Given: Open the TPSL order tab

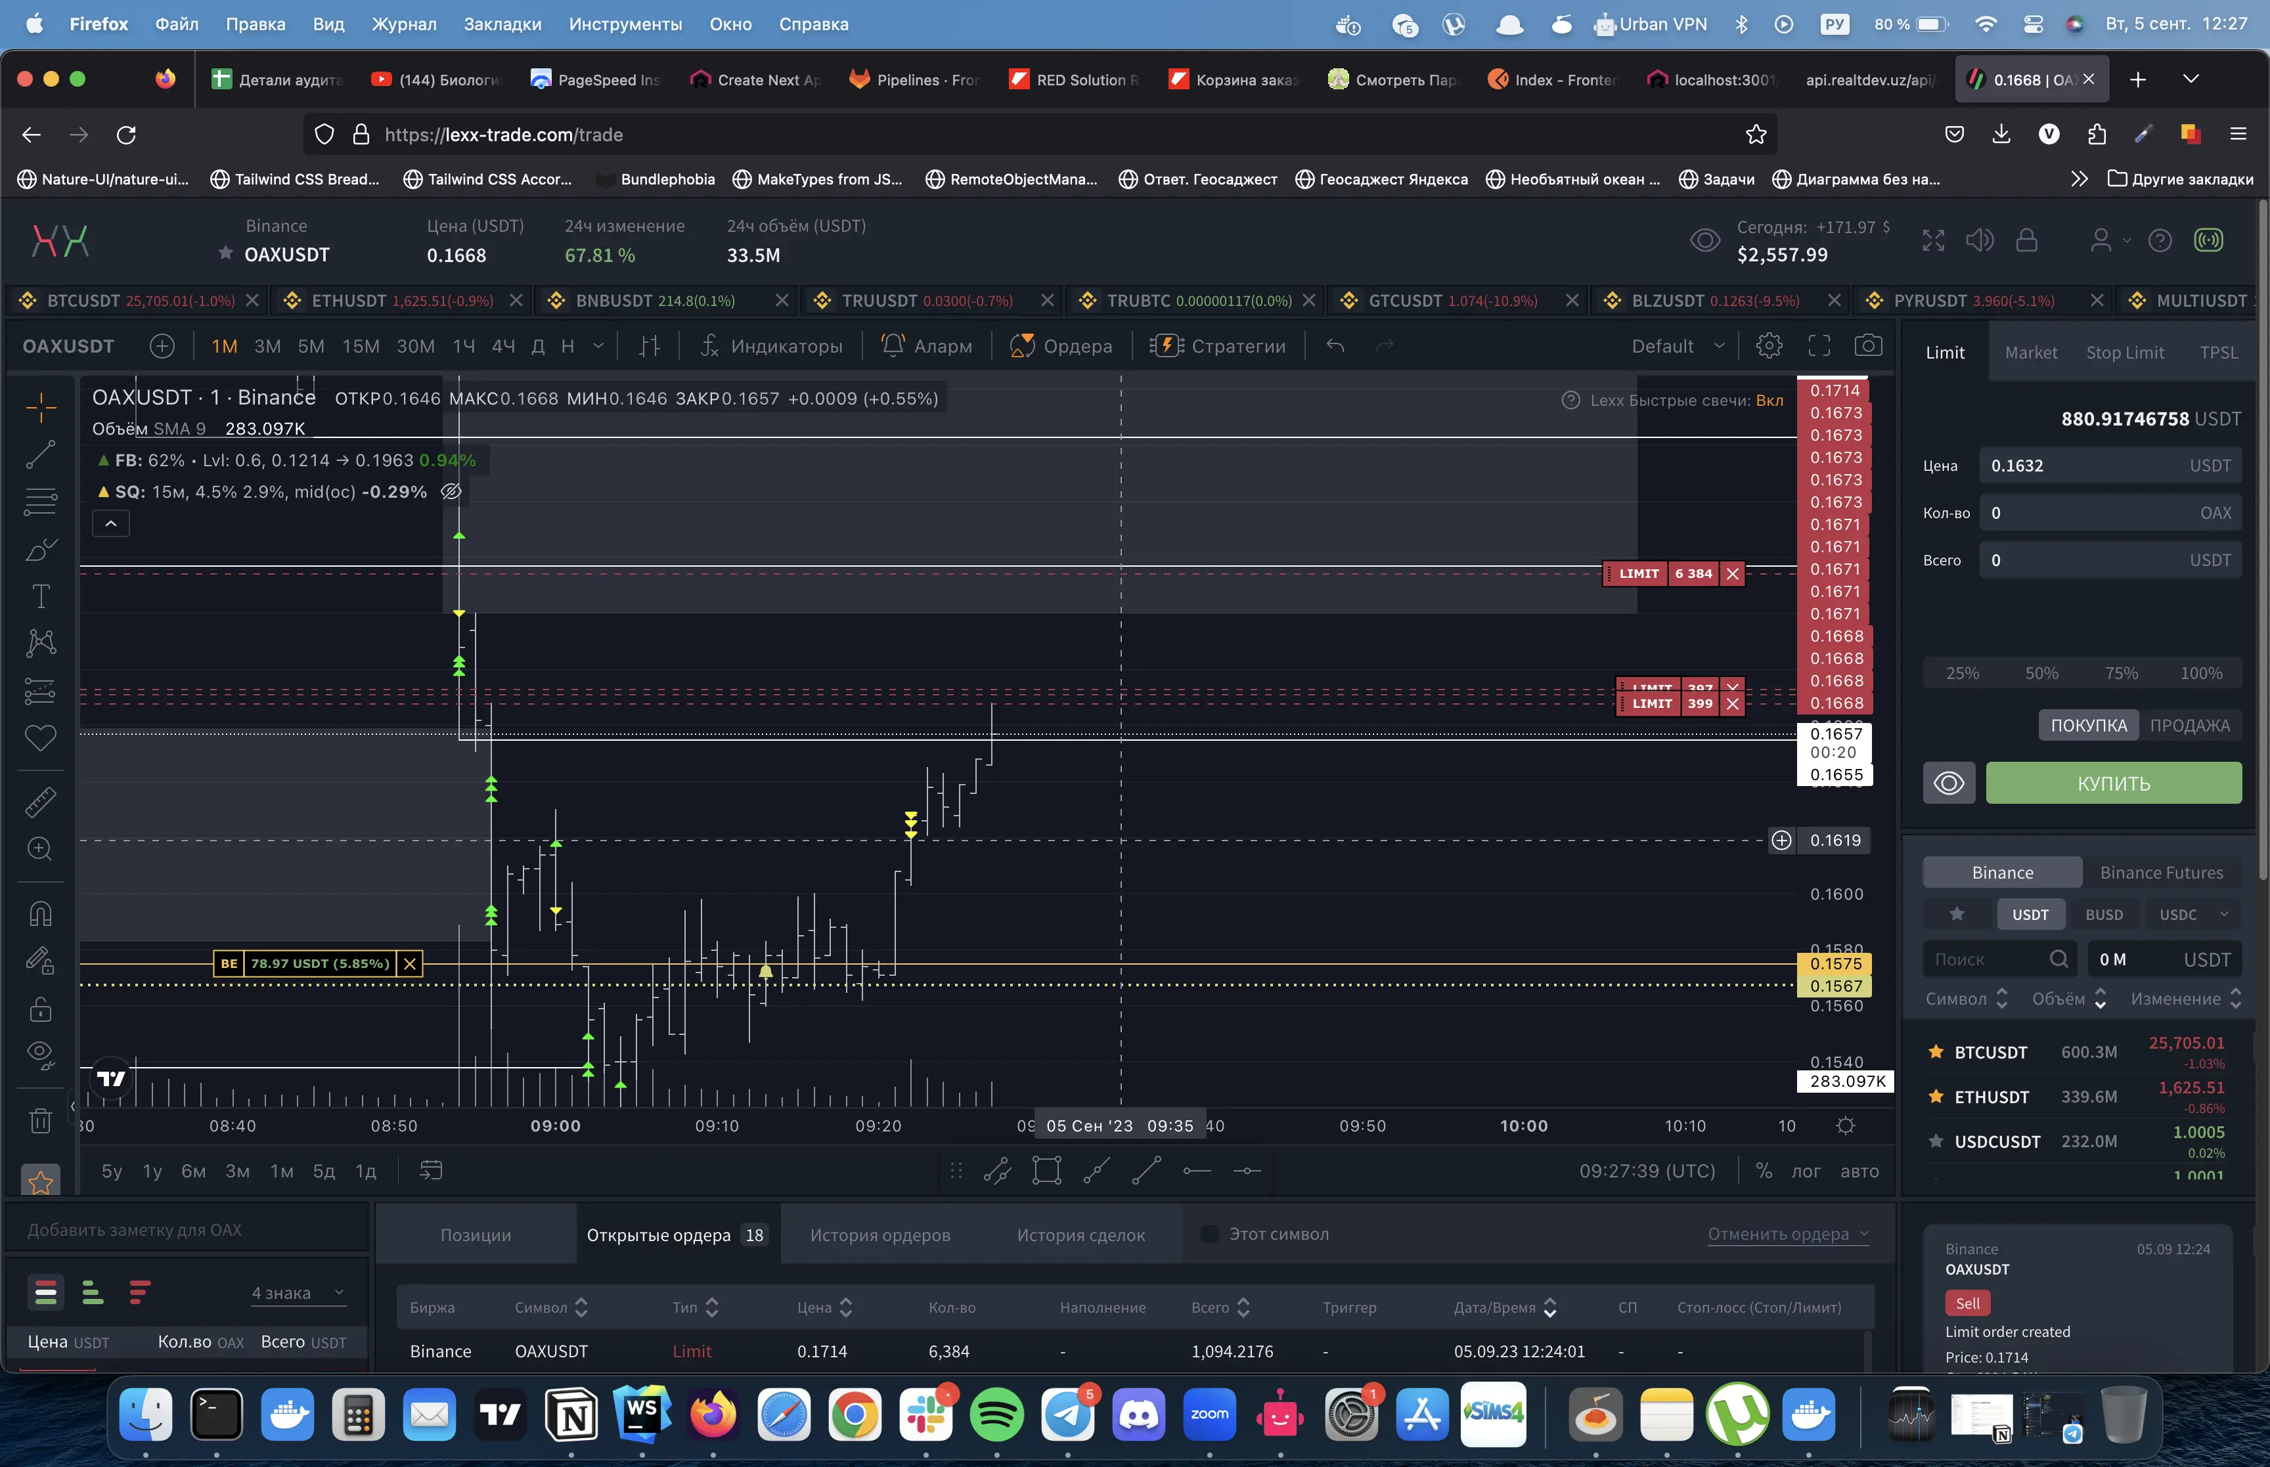Looking at the screenshot, I should pyautogui.click(x=2217, y=353).
